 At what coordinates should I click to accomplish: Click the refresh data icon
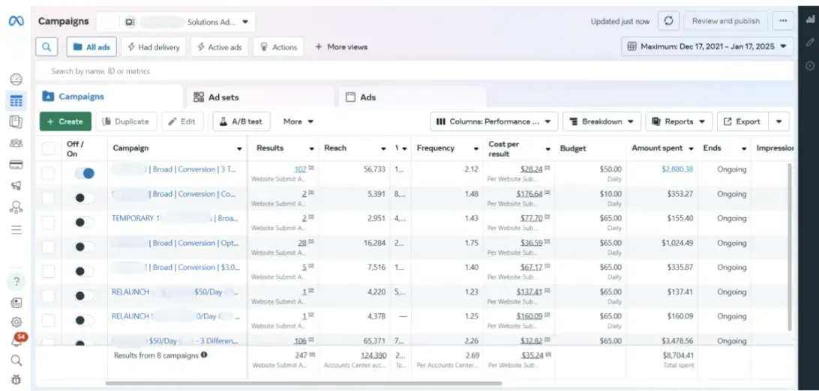coord(668,22)
